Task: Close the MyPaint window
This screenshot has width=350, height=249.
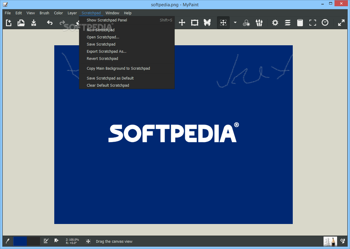Action: click(x=341, y=3)
